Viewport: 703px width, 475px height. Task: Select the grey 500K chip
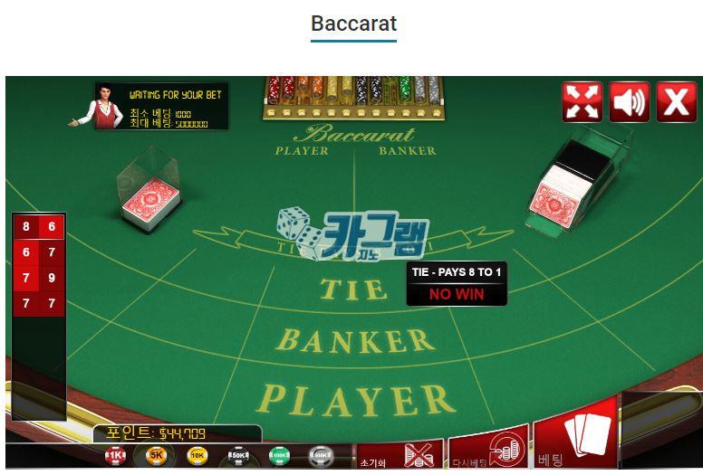click(321, 456)
